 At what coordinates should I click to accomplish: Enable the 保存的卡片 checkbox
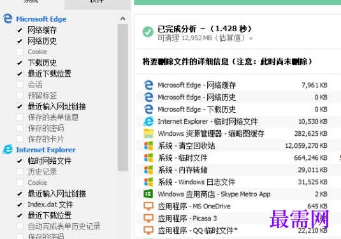tap(20, 139)
